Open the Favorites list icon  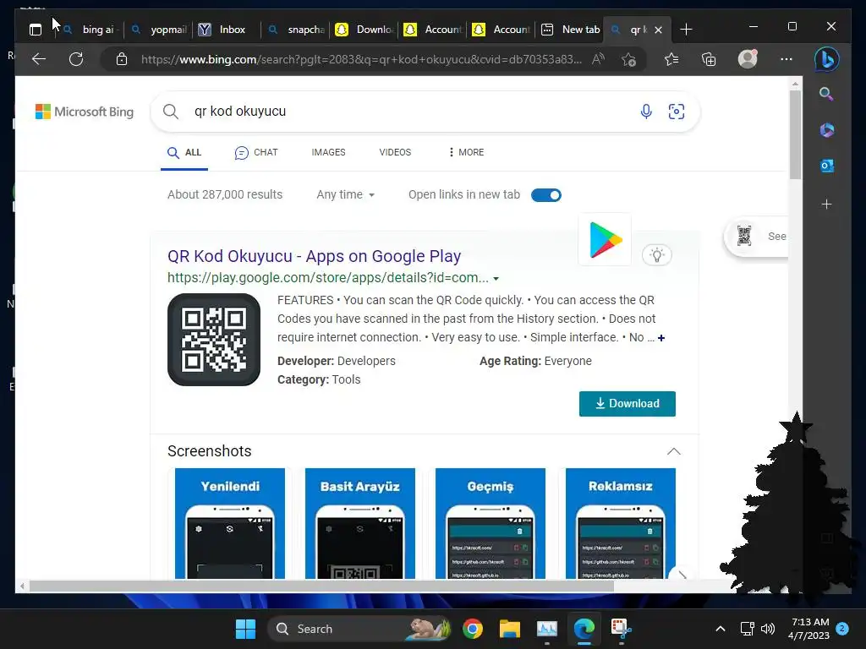[671, 59]
